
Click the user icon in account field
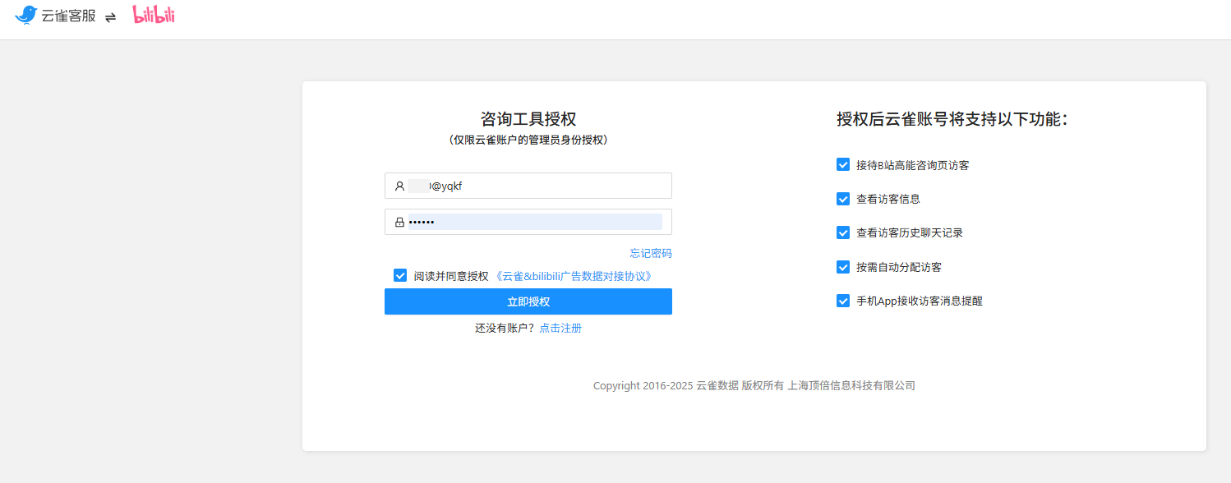click(399, 186)
